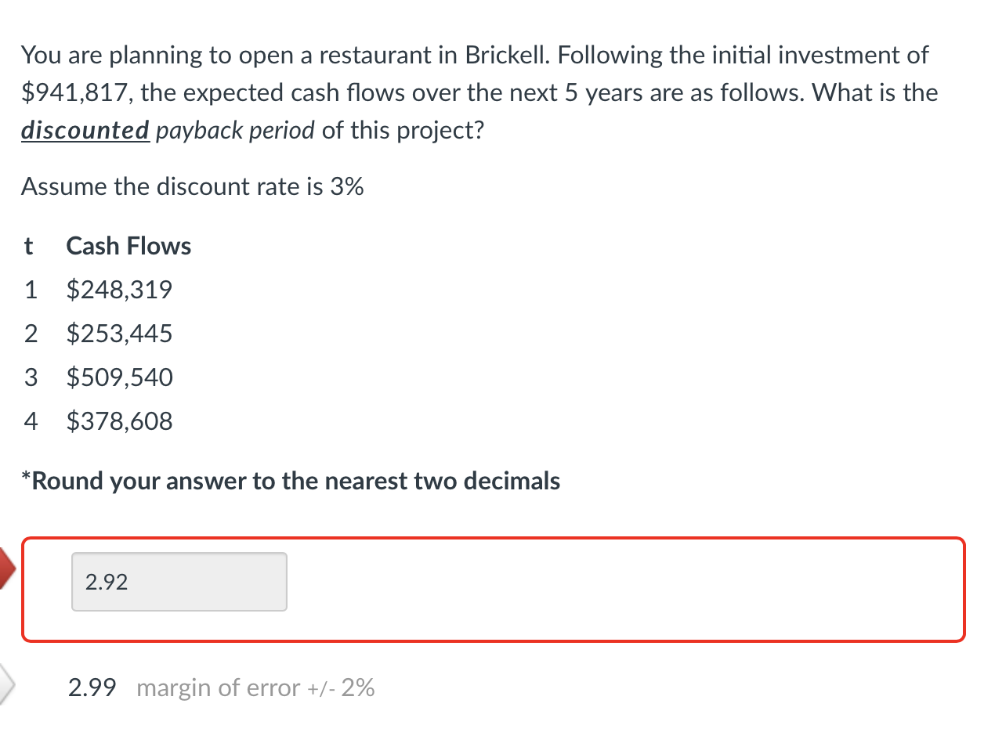Click the row number 3 in the table
The height and width of the screenshot is (747, 995).
(31, 377)
